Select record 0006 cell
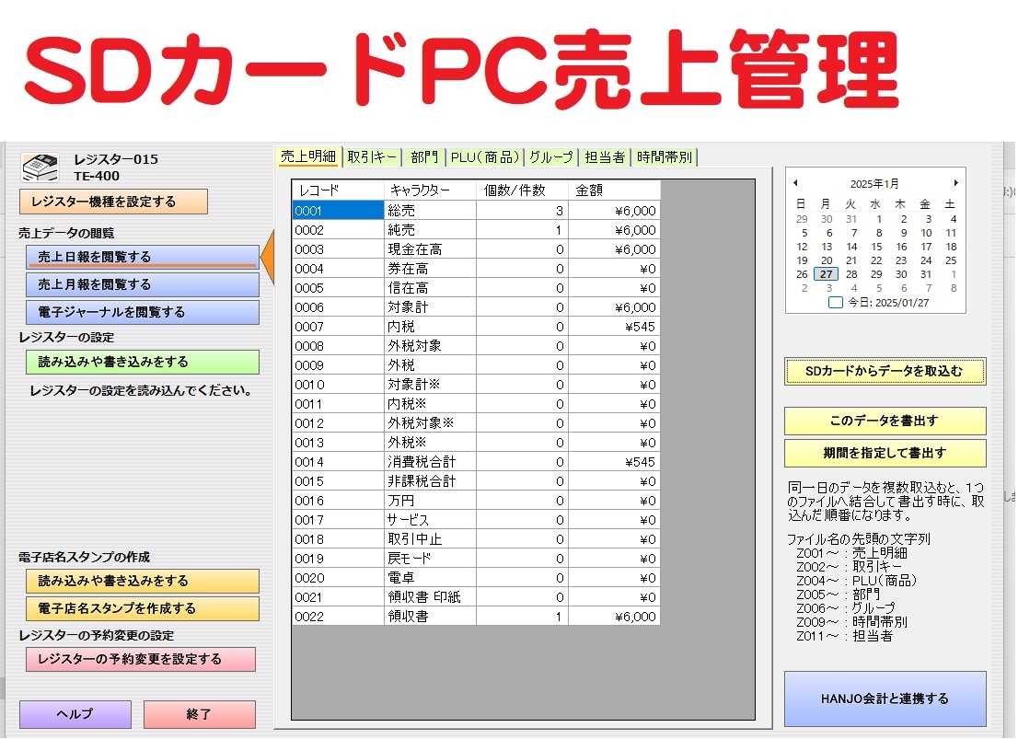 point(338,307)
